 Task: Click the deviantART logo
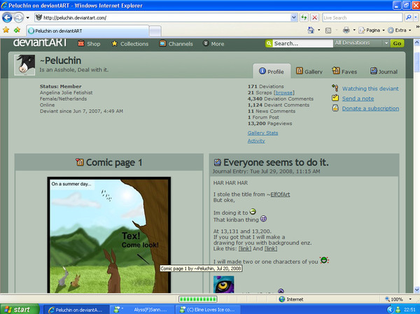click(40, 42)
